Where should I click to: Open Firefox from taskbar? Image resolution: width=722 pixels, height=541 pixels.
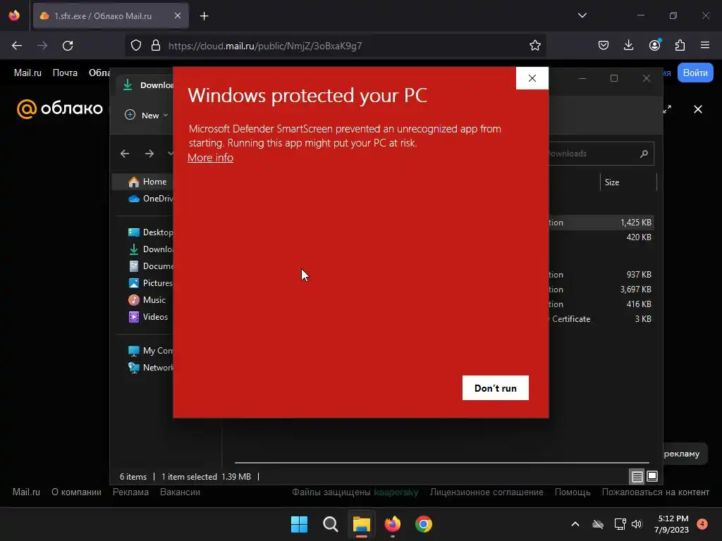pos(392,524)
